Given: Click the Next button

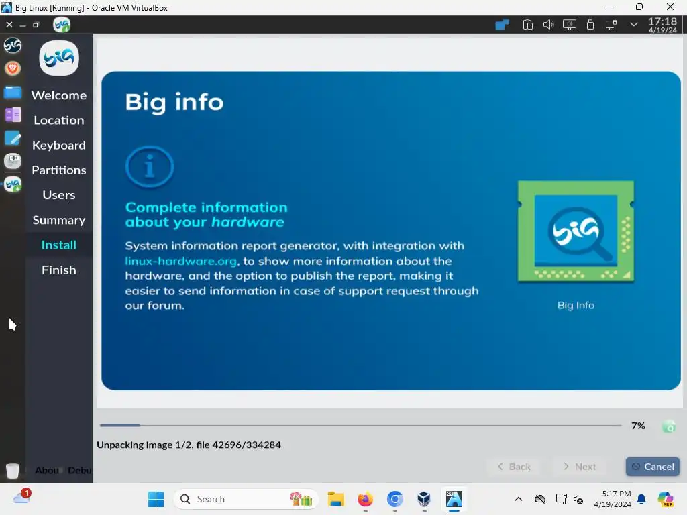Looking at the screenshot, I should tap(580, 467).
